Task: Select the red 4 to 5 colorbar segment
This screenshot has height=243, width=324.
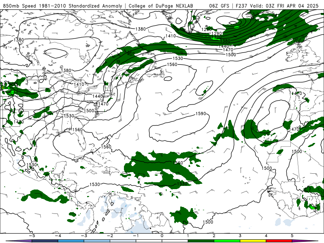Action: [279, 241]
